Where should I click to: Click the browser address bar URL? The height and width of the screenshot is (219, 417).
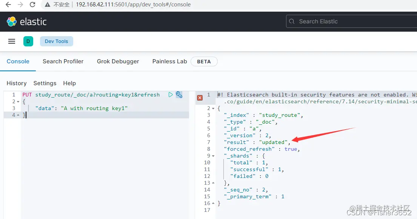pyautogui.click(x=133, y=5)
